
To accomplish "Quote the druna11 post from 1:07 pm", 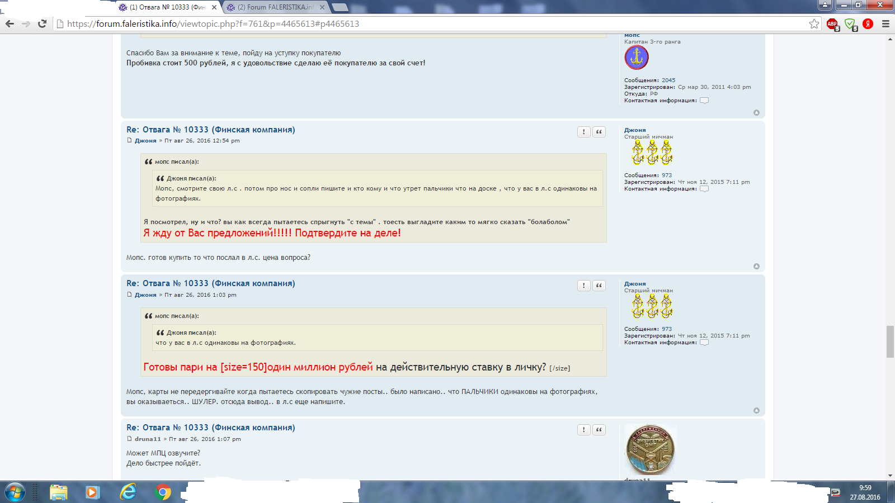I will (599, 430).
